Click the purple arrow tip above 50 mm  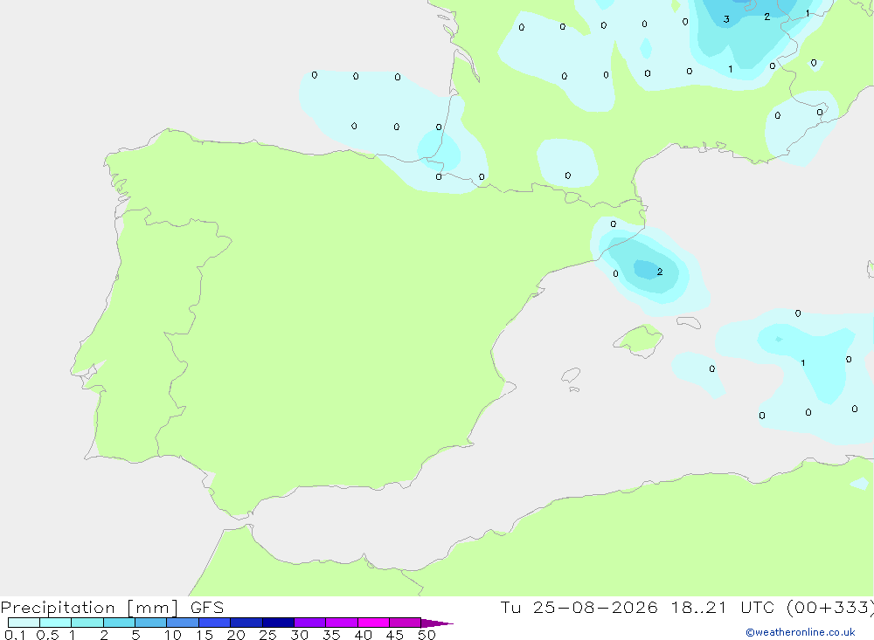pyautogui.click(x=436, y=623)
